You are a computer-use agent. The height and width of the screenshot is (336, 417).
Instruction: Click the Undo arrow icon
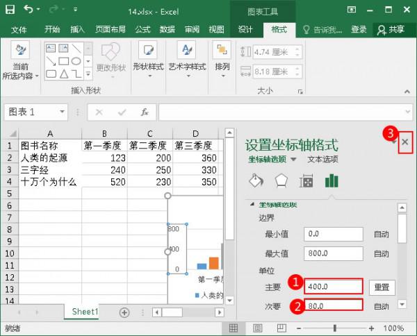pyautogui.click(x=28, y=9)
